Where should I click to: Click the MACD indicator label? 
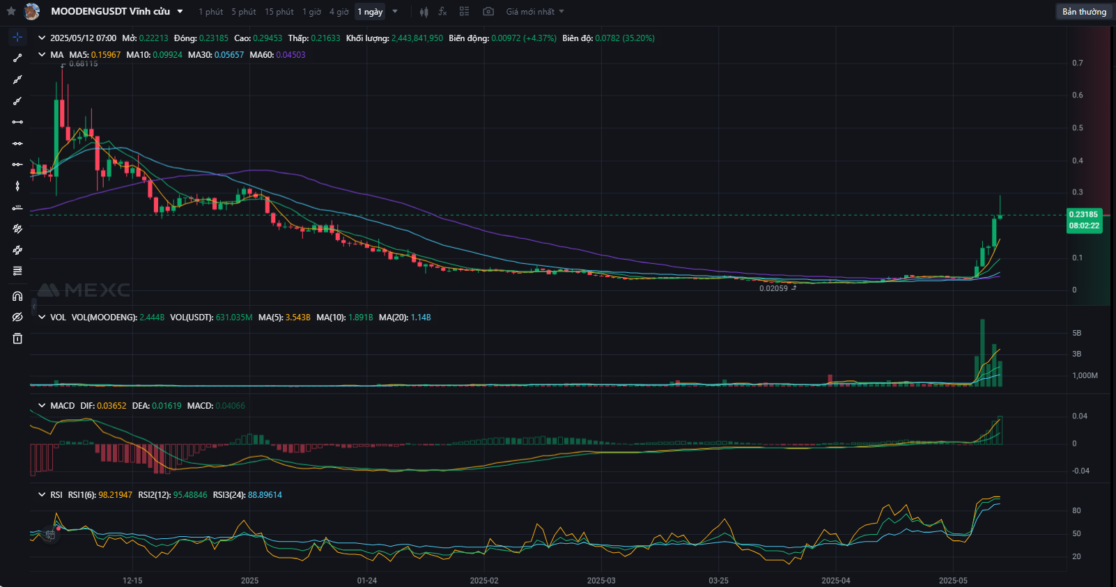pos(62,405)
